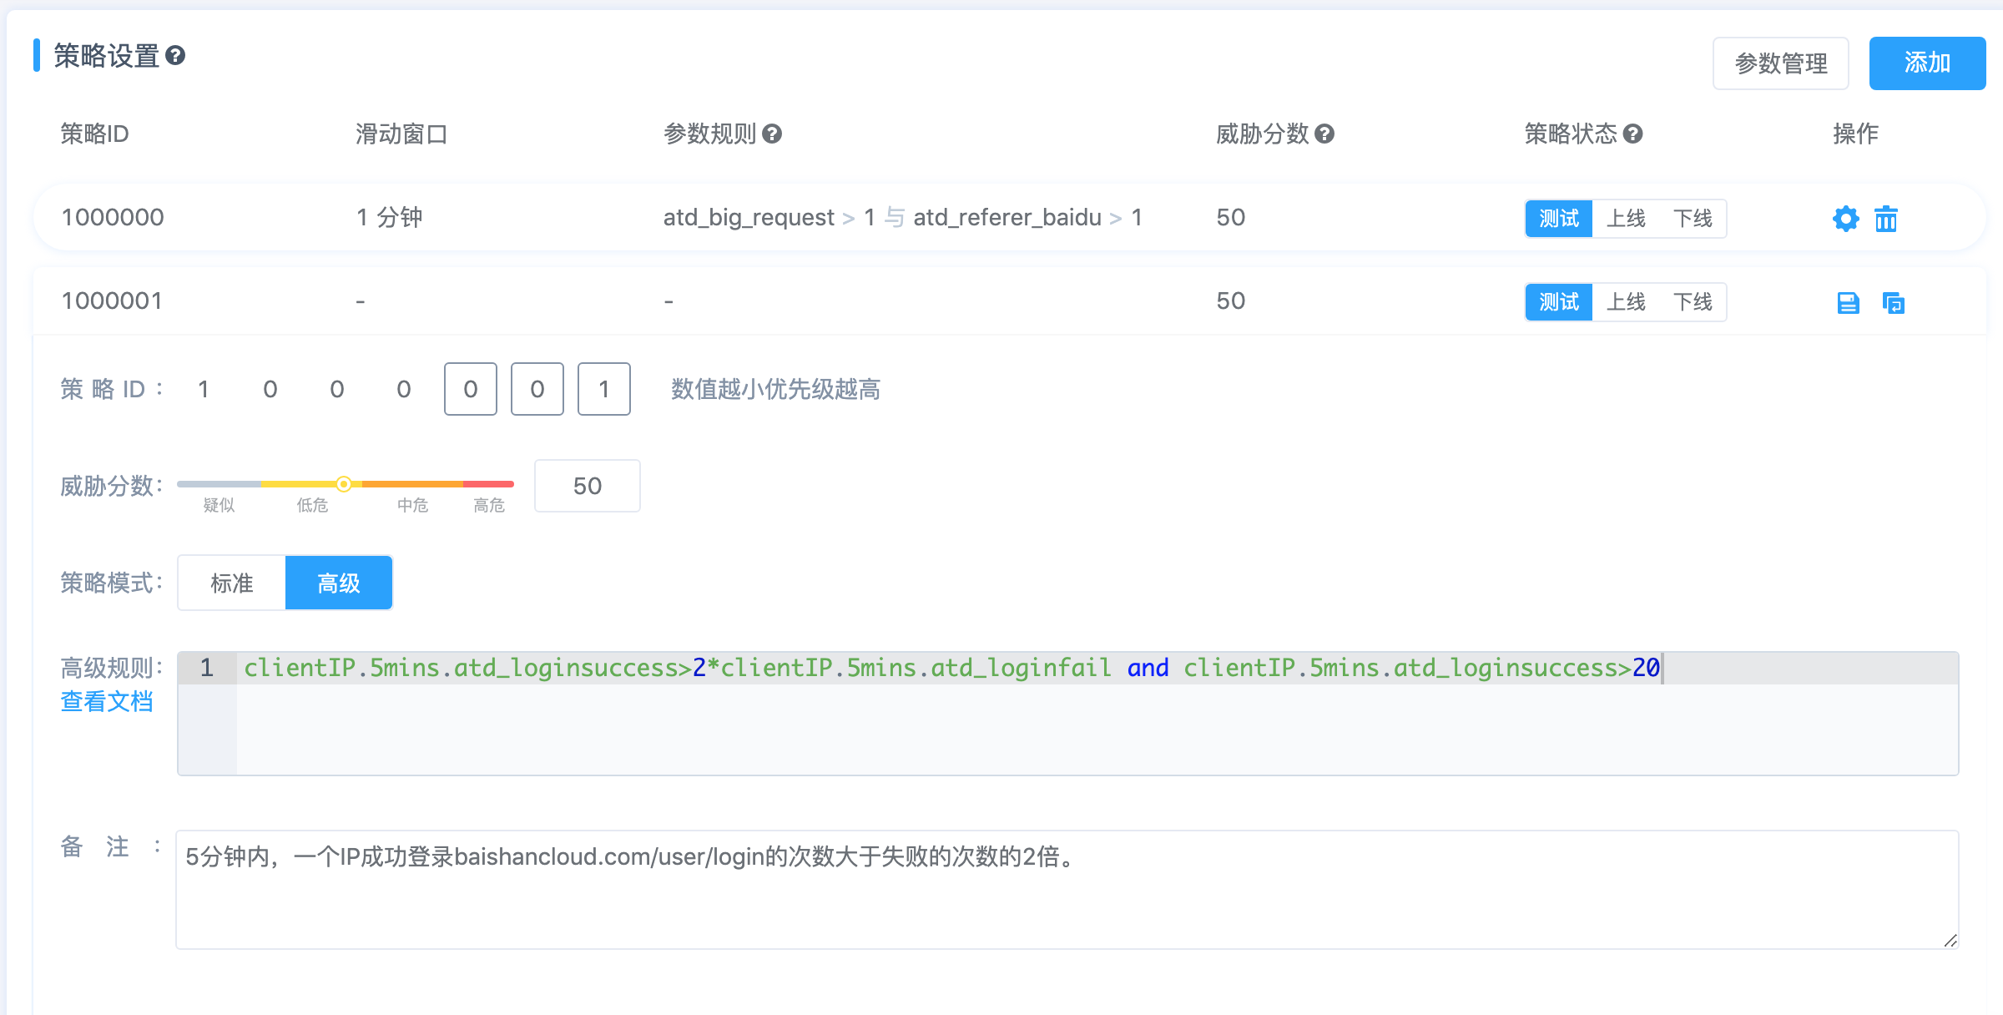Save policy 1000001 with disk icon
This screenshot has height=1015, width=2003.
(x=1848, y=302)
